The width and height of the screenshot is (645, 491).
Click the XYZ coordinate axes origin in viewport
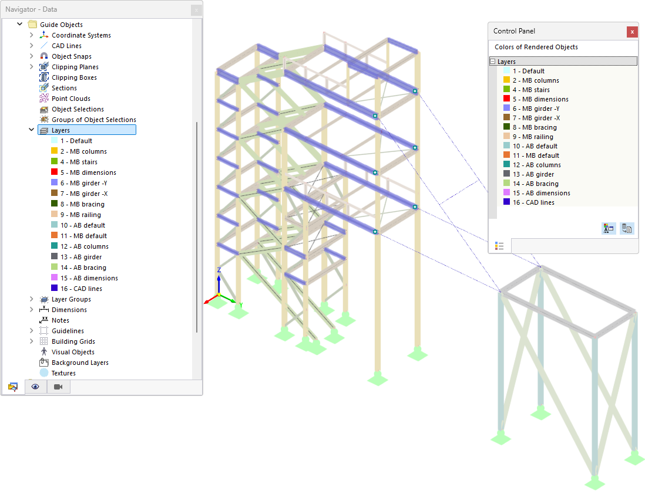(219, 294)
